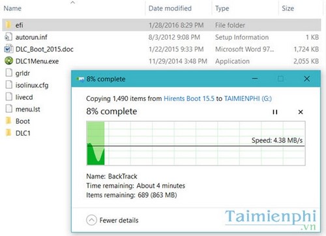Click the 1/28/2016 8:29 PM date cell
Screen dimensions: 326x236
(x=176, y=25)
